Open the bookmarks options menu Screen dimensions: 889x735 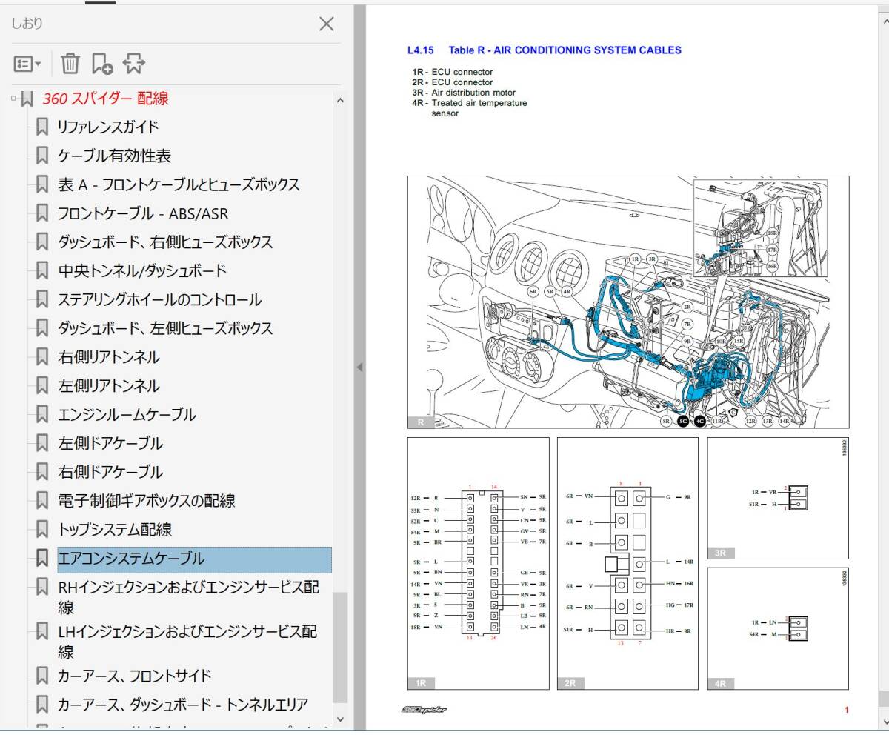(x=27, y=64)
